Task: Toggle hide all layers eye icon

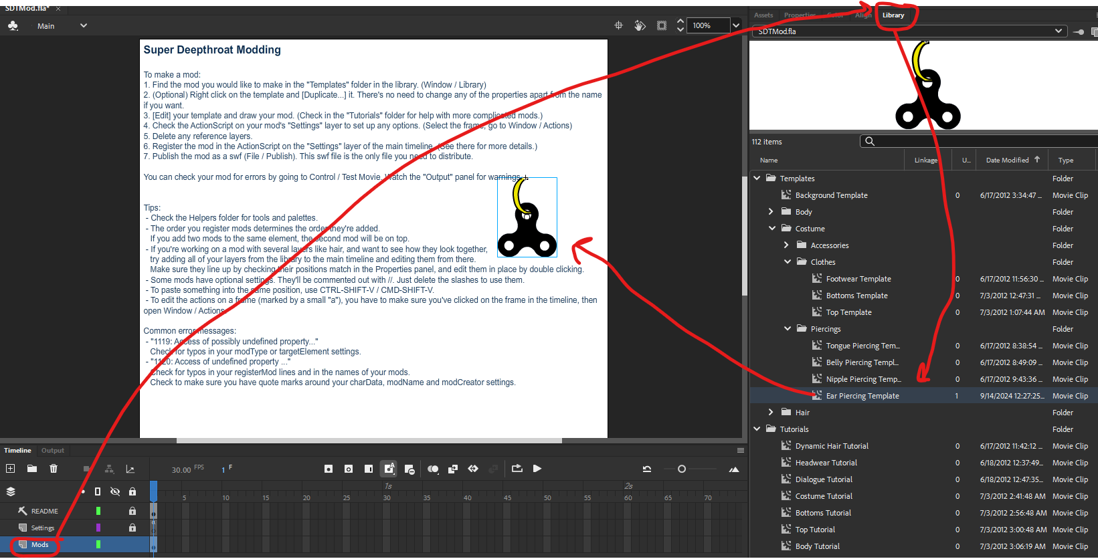Action: pos(115,491)
